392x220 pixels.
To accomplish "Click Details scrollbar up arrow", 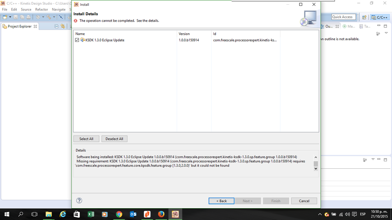I will 316,157.
